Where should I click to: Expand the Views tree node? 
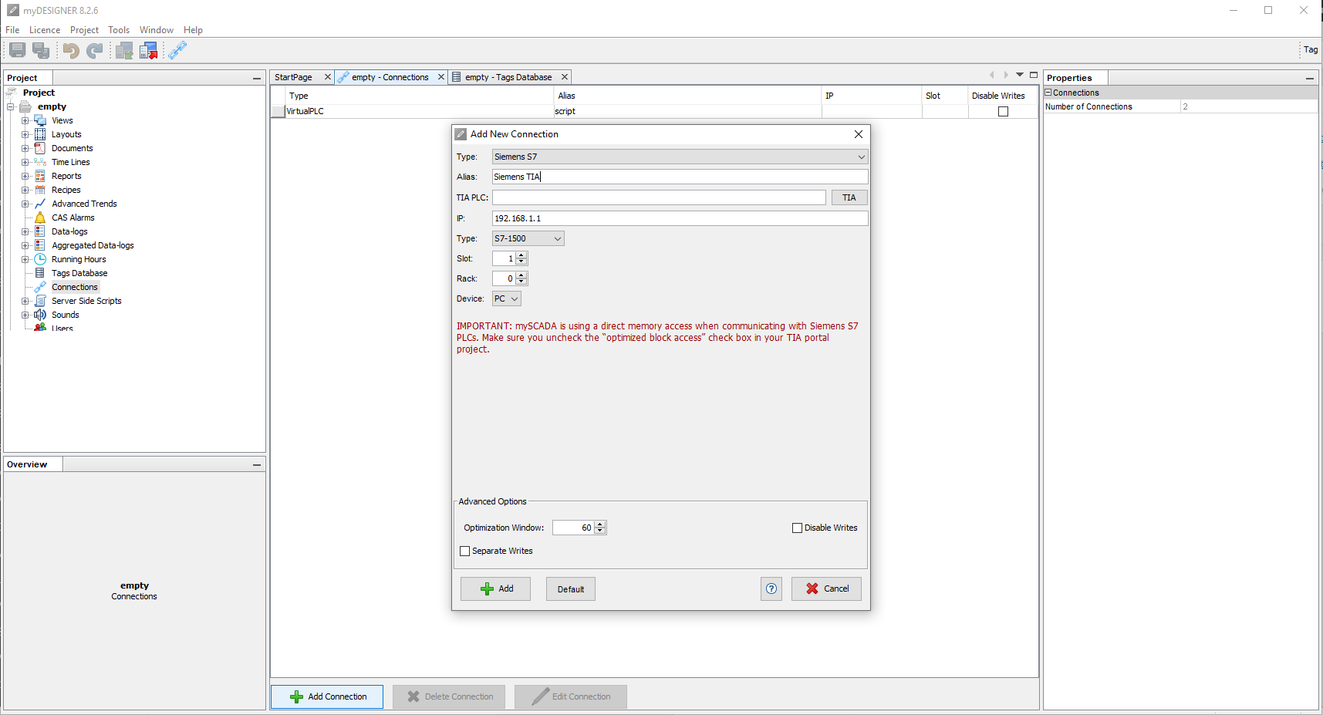25,120
